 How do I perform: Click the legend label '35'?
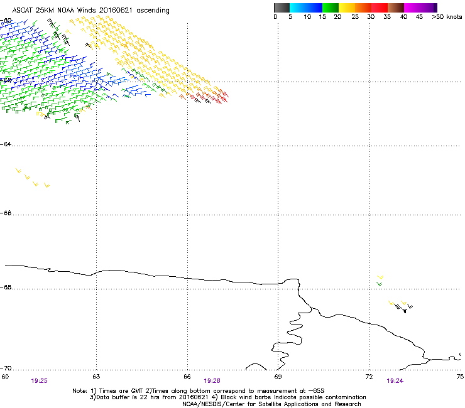tap(387, 17)
